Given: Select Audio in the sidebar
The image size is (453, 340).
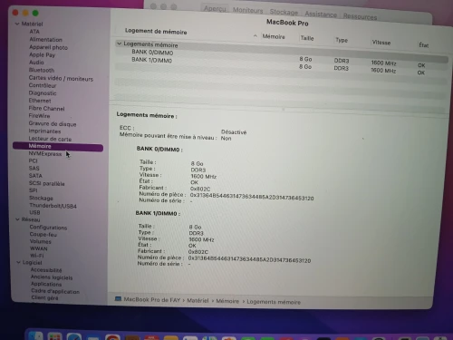Looking at the screenshot, I should click(x=36, y=63).
